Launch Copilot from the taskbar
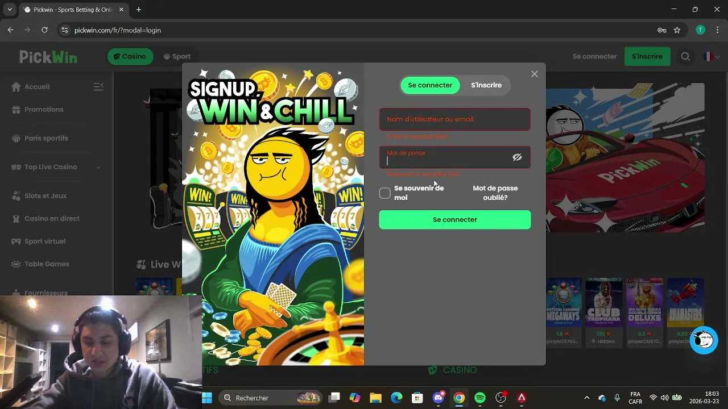This screenshot has width=728, height=409. 355,398
